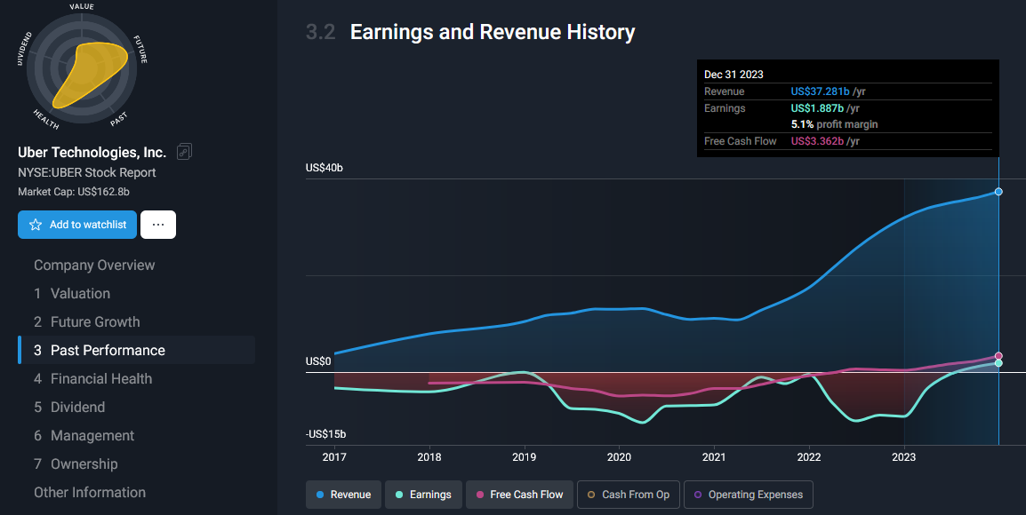This screenshot has height=515, width=1026.
Task: Click PAST label on radar chart
Action: click(x=118, y=119)
